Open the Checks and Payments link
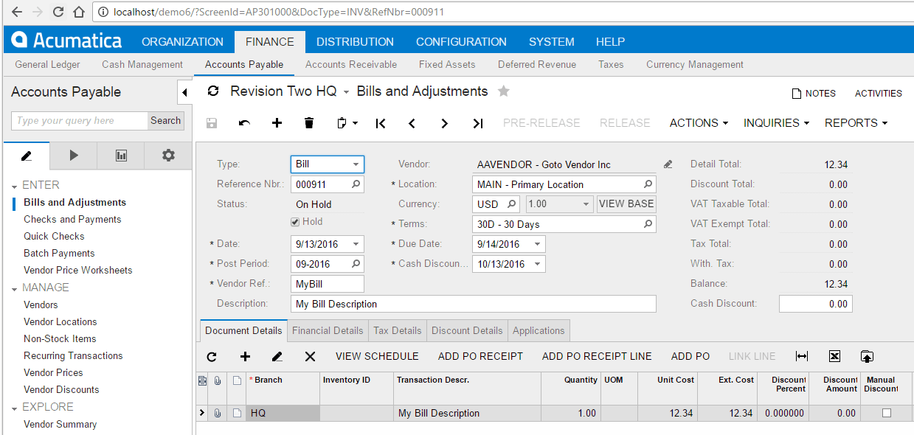 [x=72, y=219]
